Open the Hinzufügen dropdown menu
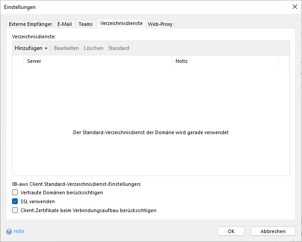 [31, 48]
